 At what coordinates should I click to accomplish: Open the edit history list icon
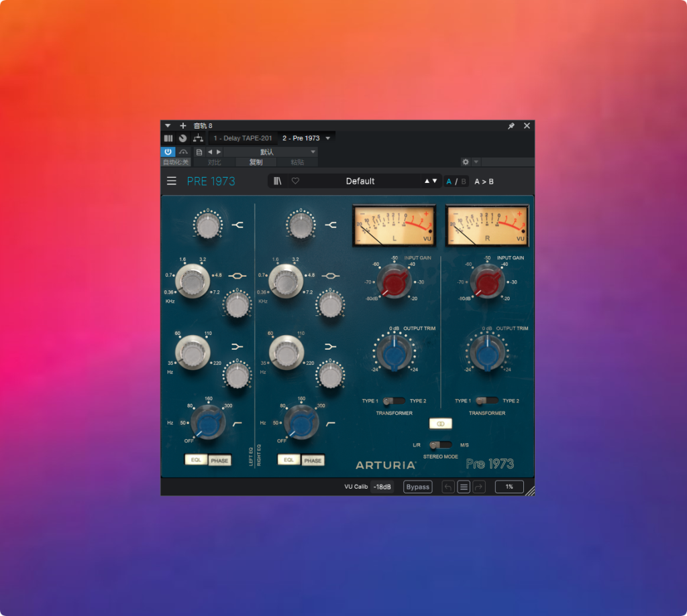point(464,487)
